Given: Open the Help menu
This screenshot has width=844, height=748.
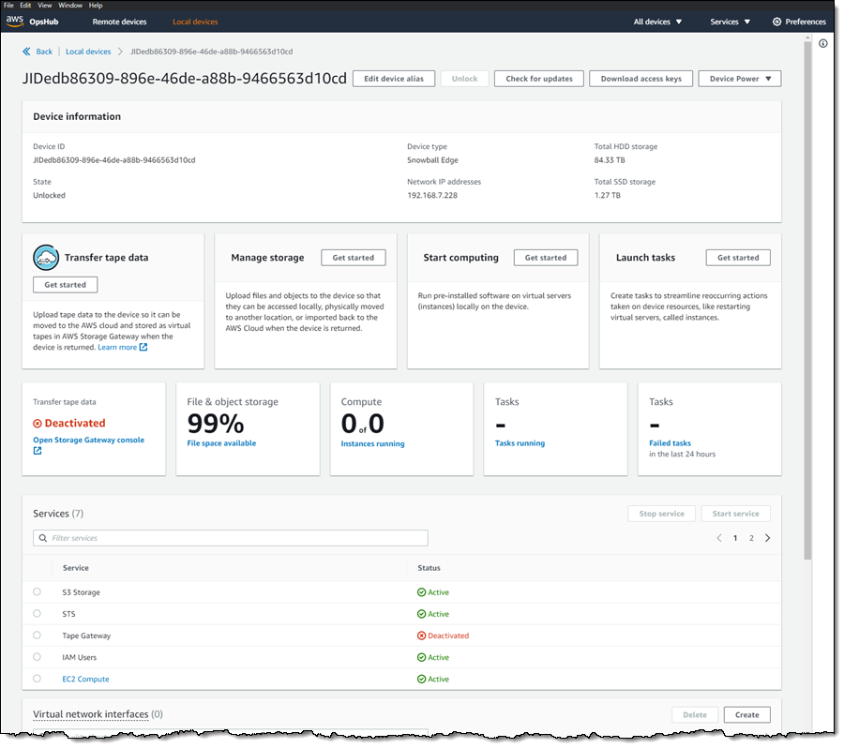Looking at the screenshot, I should pyautogui.click(x=96, y=6).
